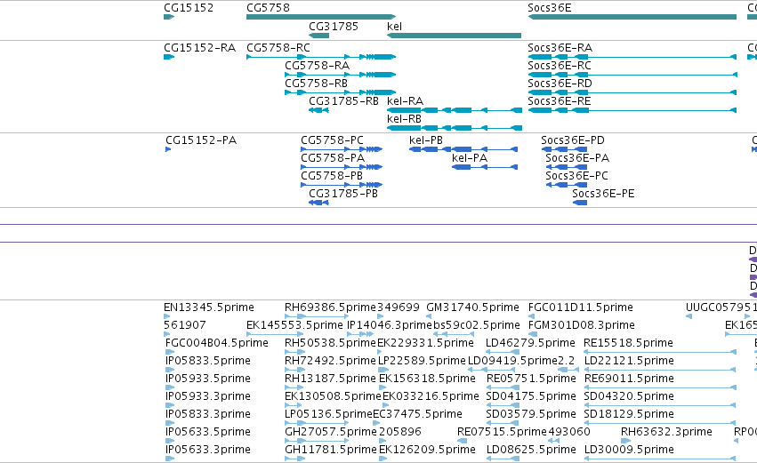Open EST IP05933.3prime
The width and height of the screenshot is (757, 463).
coord(207,397)
